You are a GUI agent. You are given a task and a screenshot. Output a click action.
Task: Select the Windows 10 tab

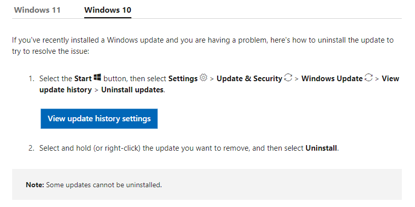coord(108,10)
